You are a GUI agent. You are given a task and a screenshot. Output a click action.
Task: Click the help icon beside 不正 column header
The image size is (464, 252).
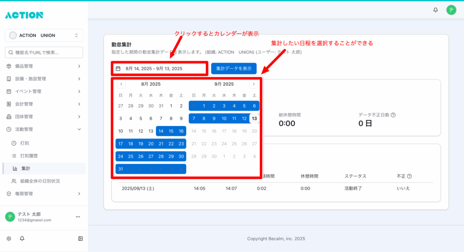click(x=410, y=176)
